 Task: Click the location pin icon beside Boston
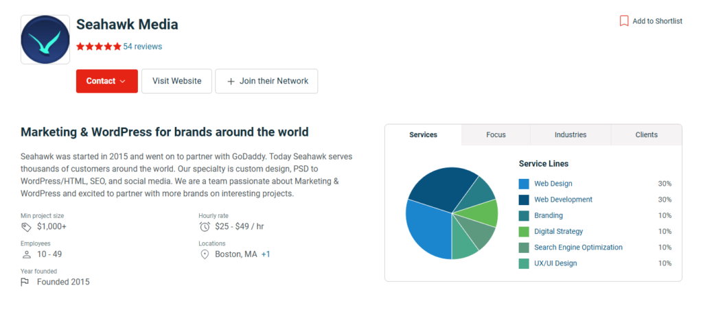[x=205, y=254]
